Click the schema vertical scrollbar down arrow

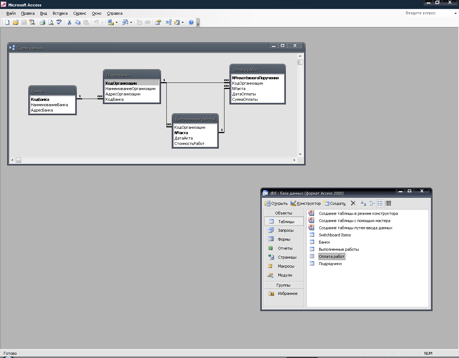(x=300, y=154)
